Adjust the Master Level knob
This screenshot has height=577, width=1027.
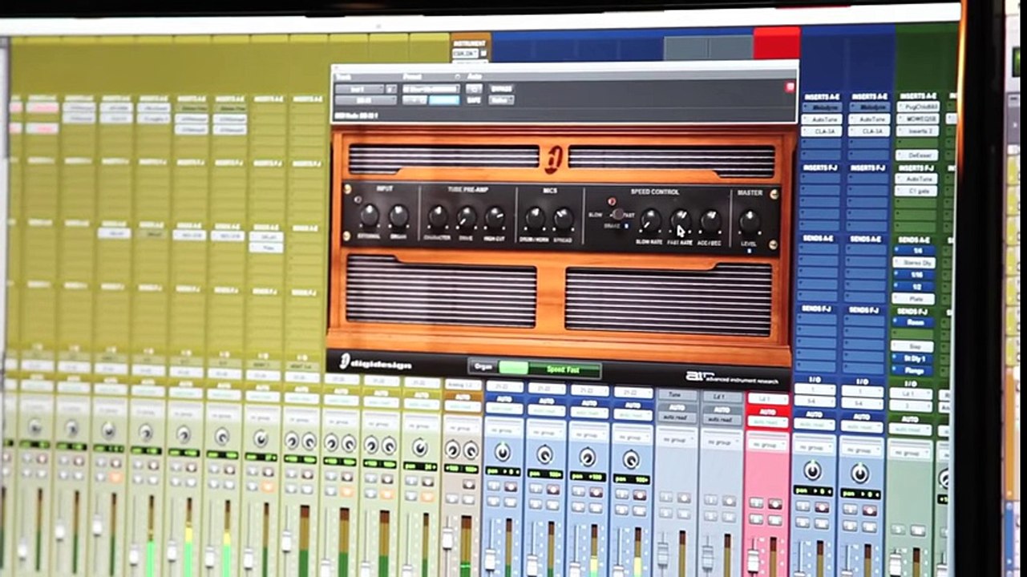pyautogui.click(x=750, y=221)
